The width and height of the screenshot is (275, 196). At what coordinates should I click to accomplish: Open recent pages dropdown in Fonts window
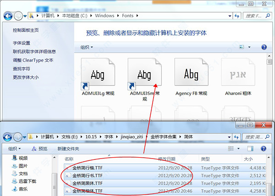pyautogui.click(x=25, y=16)
